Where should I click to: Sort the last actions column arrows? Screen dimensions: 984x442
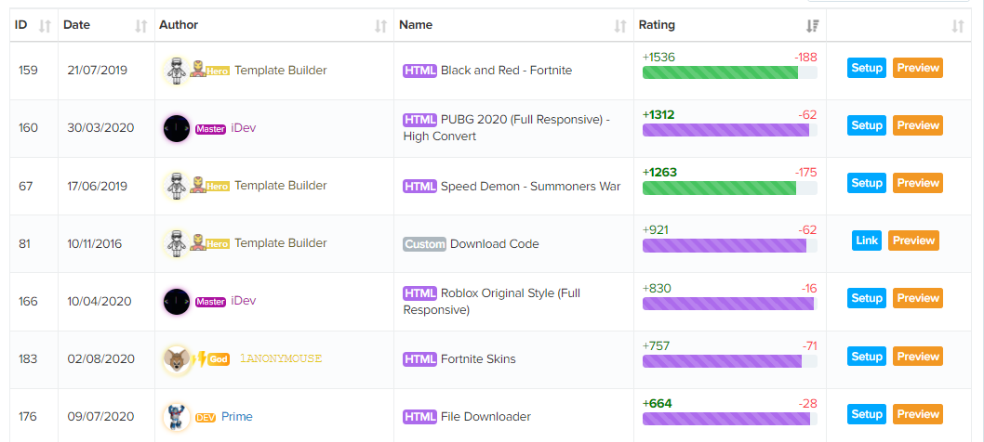pyautogui.click(x=958, y=26)
